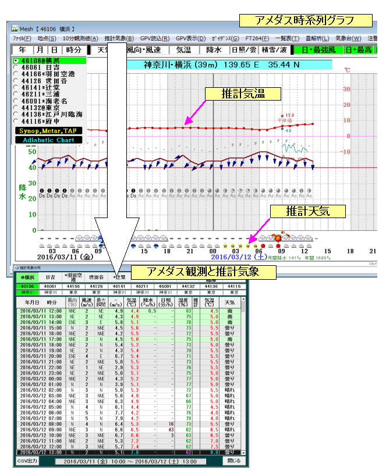Click the date range field at bottom
The width and height of the screenshot is (386, 474).
pyautogui.click(x=130, y=462)
